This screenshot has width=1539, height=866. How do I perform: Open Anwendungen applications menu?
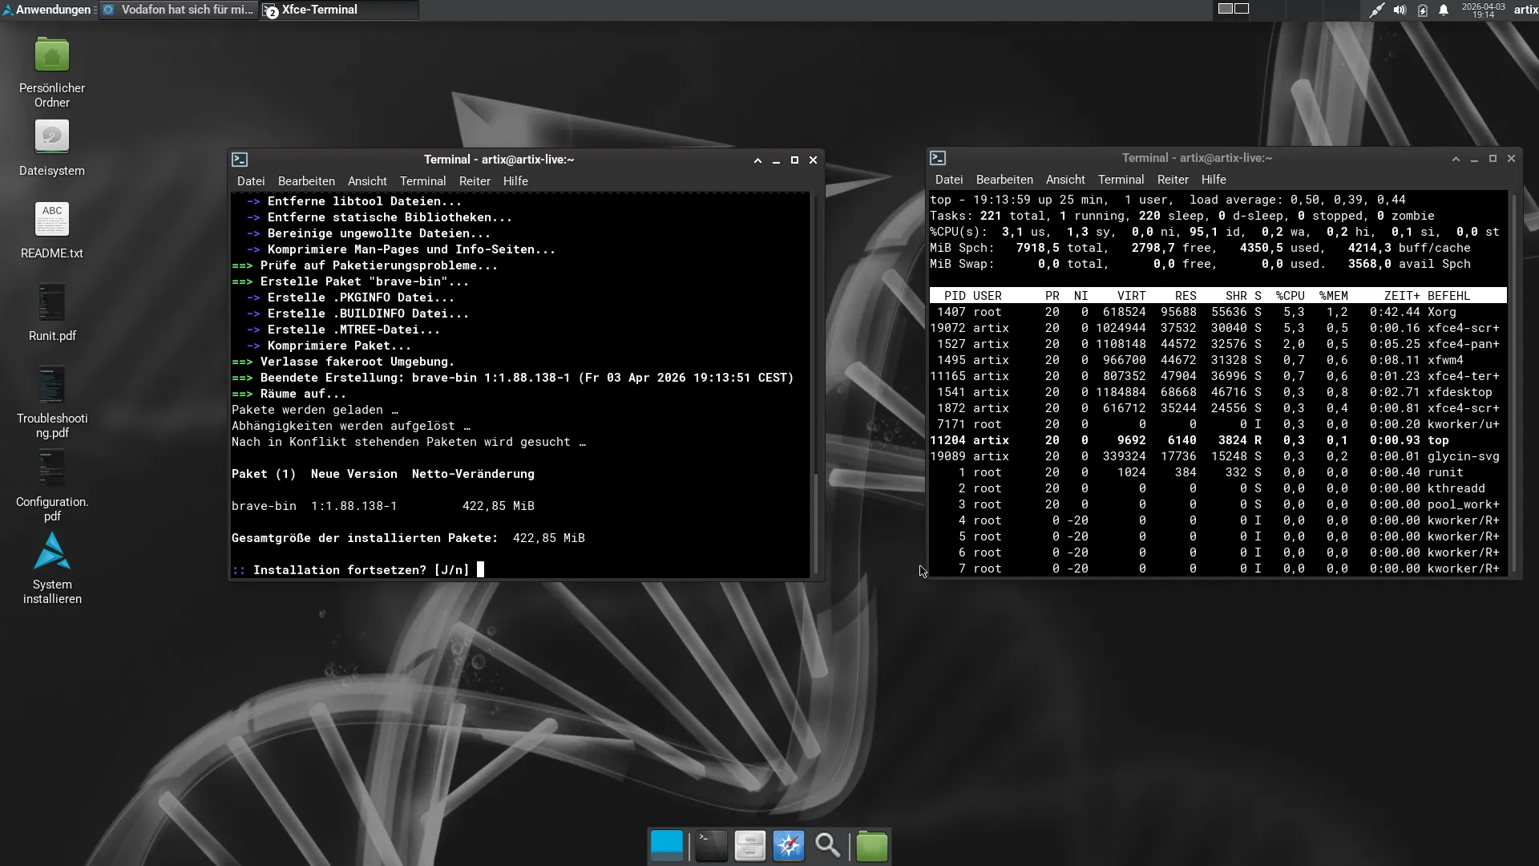46,10
